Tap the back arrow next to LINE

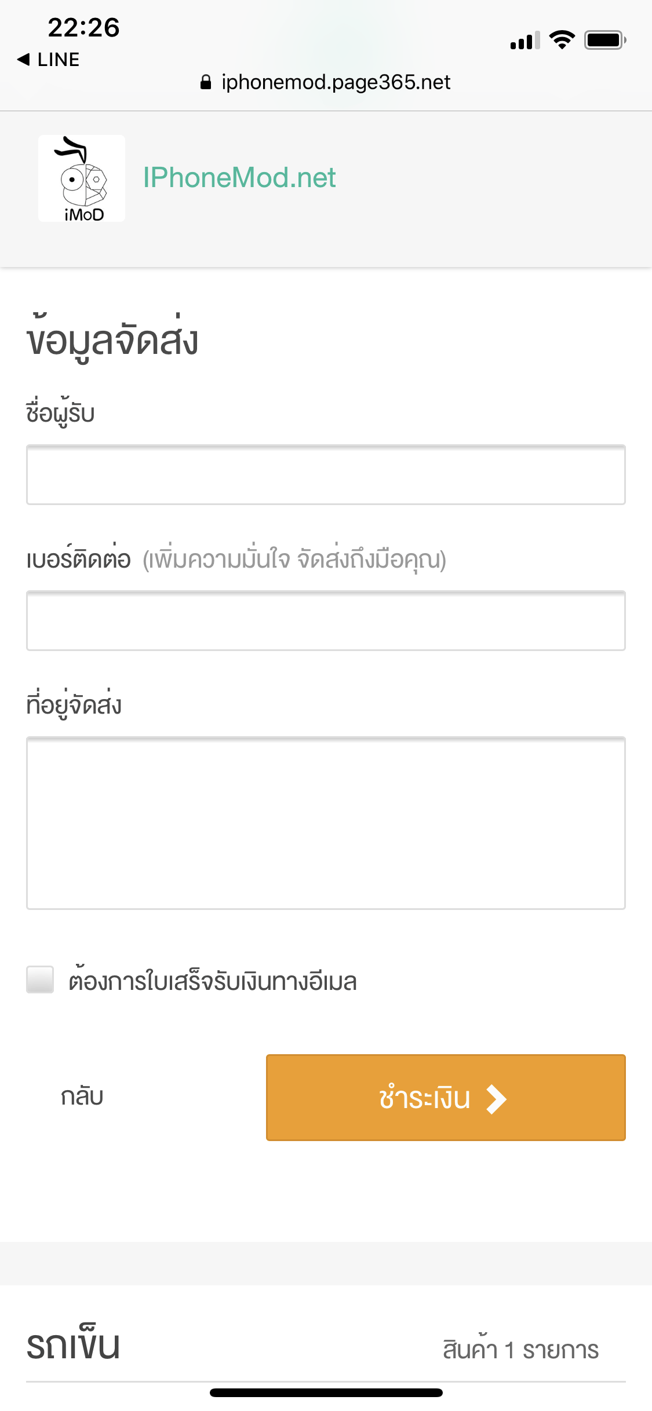coord(24,59)
